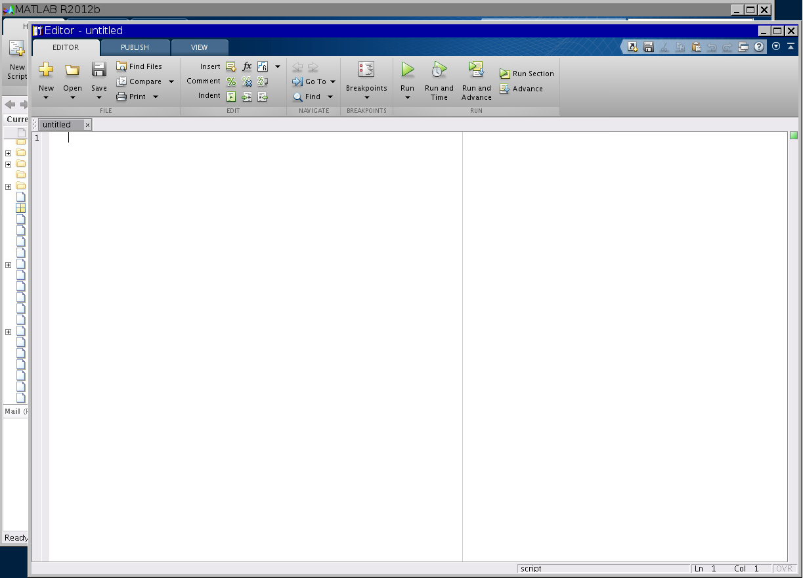
Task: Insert a section break using the Insert section icon
Action: 231,66
